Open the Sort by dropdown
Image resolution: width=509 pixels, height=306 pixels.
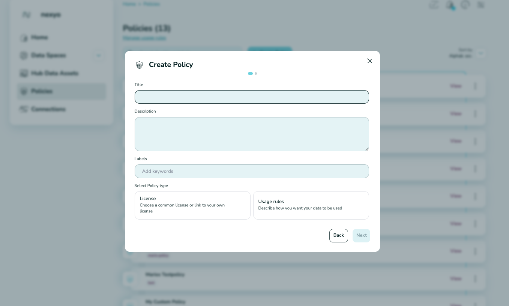coord(480,53)
